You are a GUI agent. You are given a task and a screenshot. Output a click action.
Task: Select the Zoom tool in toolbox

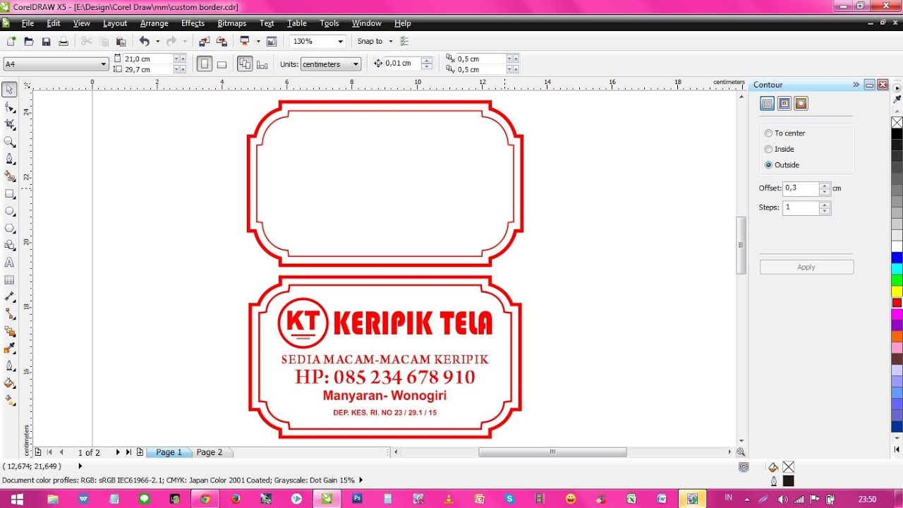tap(9, 141)
